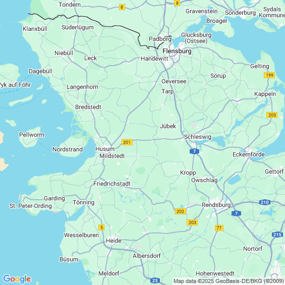Click the yellow 77 road shield
Screen dimensions: 285x285
click(x=219, y=228)
